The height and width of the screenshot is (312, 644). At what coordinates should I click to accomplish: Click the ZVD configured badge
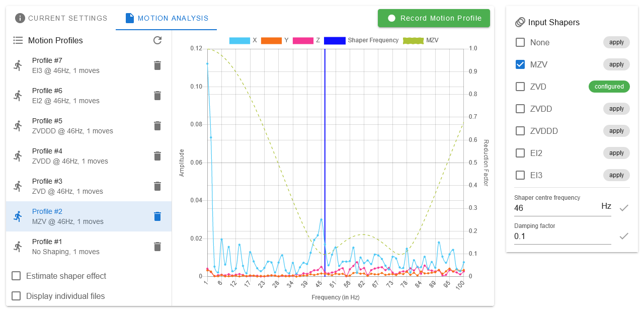pos(609,87)
